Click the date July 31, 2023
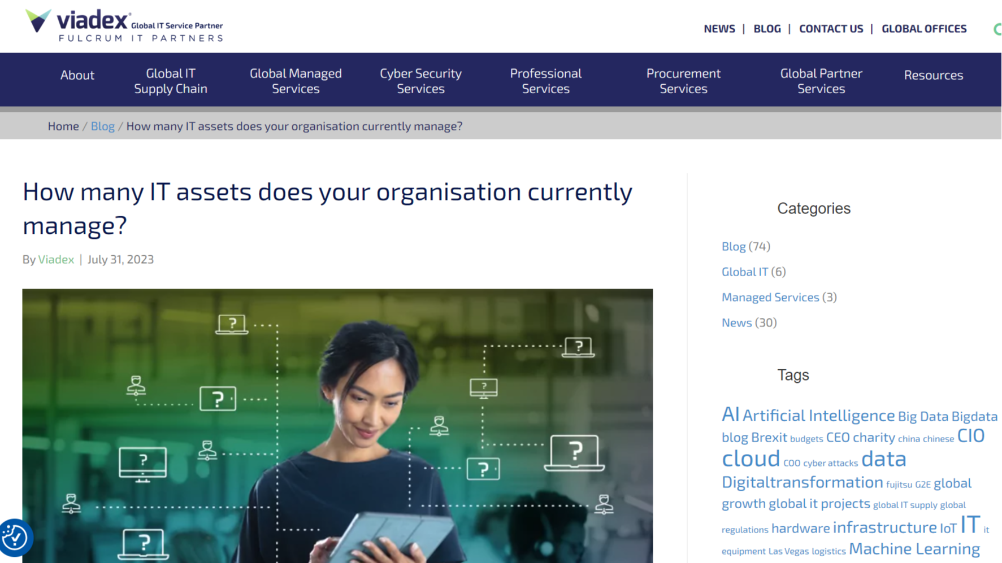 [x=120, y=259]
